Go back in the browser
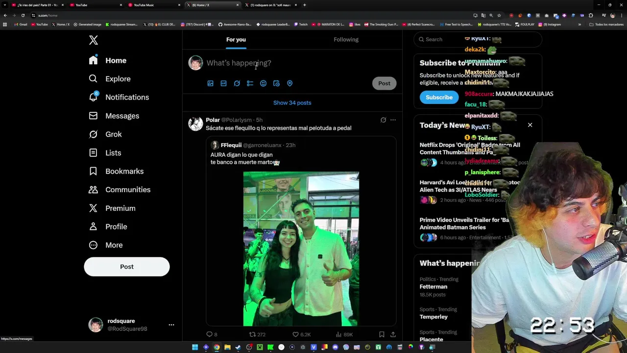Viewport: 627px width, 353px height. click(x=5, y=15)
